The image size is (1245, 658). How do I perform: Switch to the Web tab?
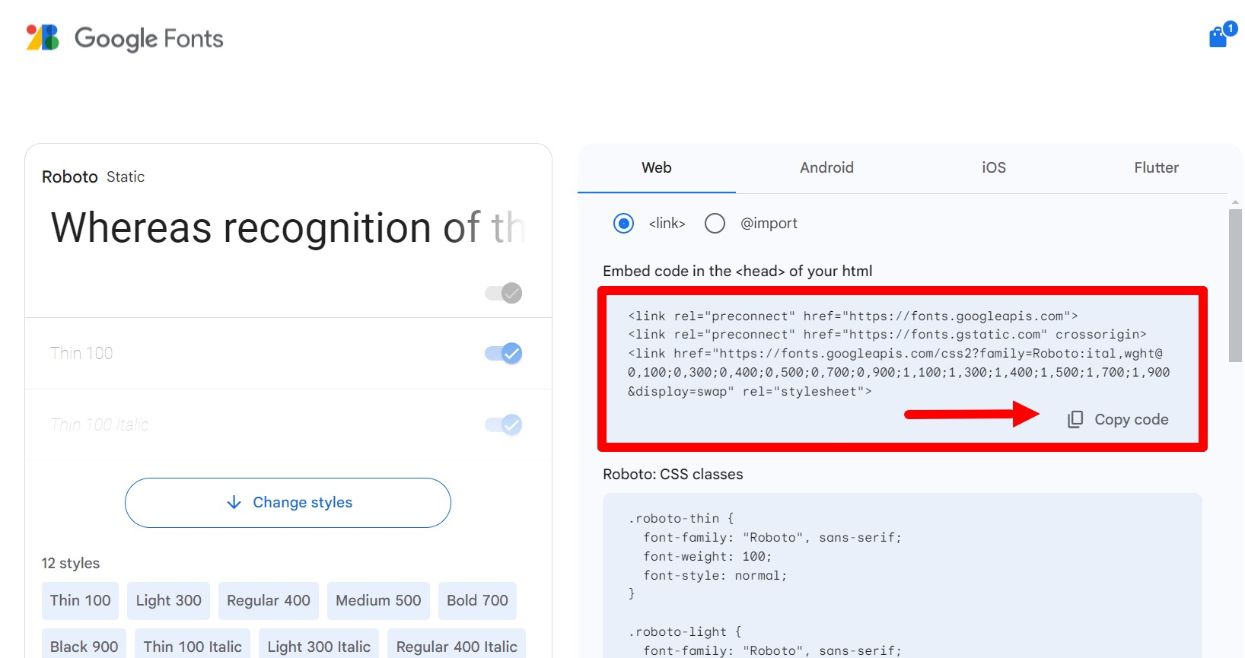657,168
